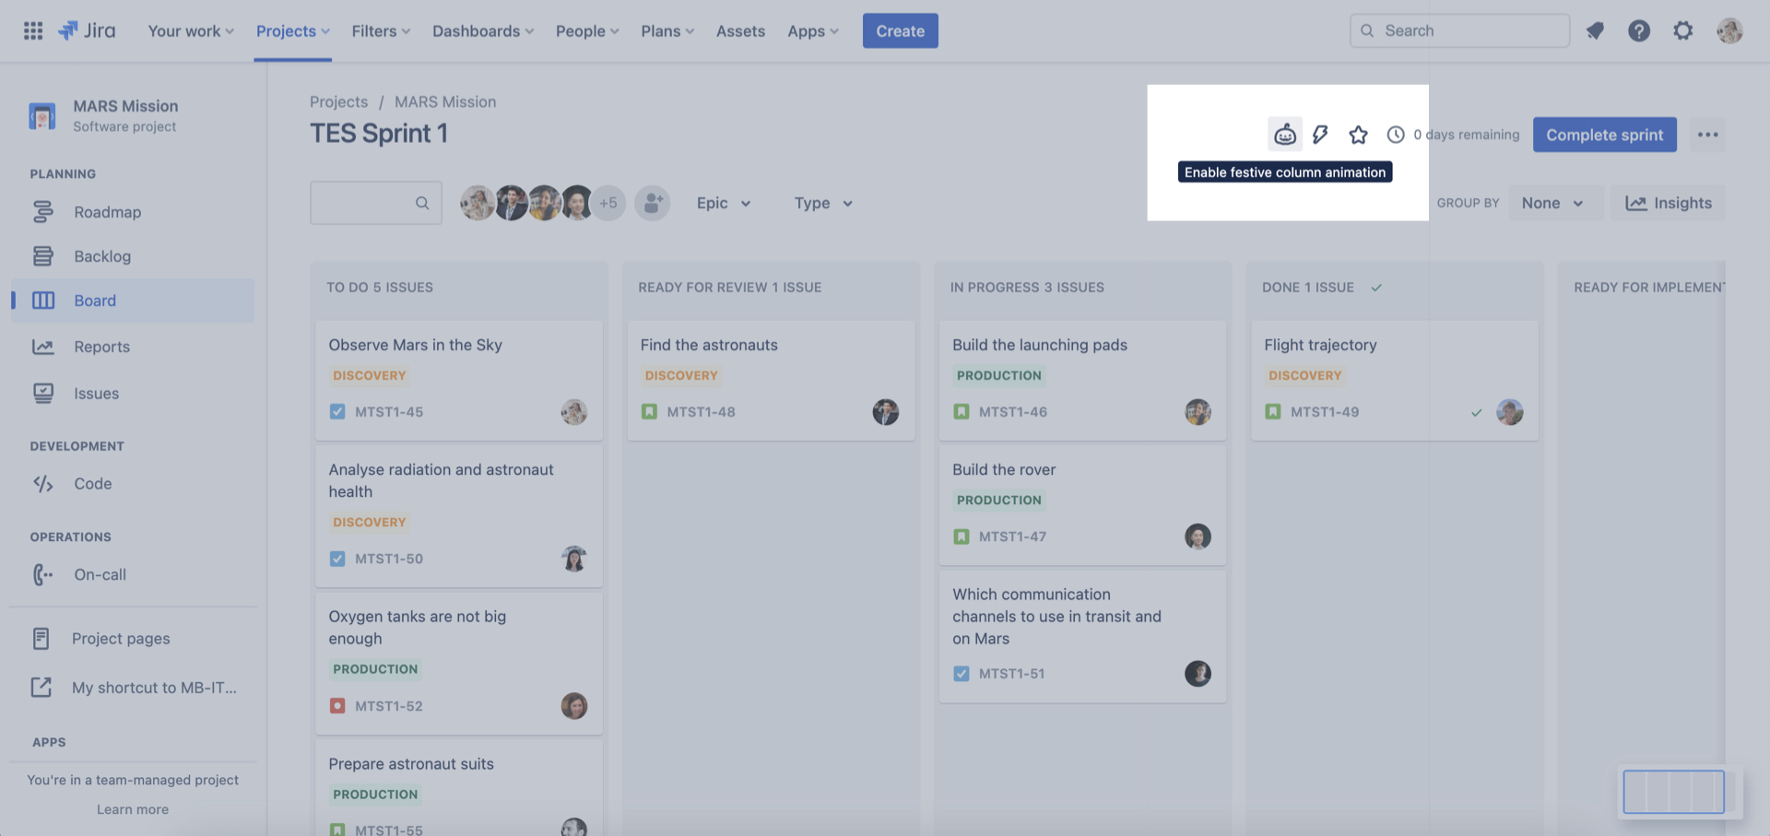Enable festive column animation icon

pos(1285,135)
